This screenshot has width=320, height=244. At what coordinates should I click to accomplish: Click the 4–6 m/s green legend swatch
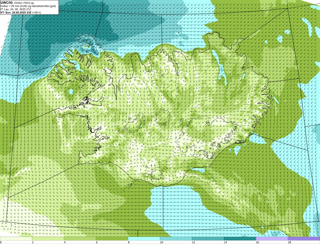[80, 239]
